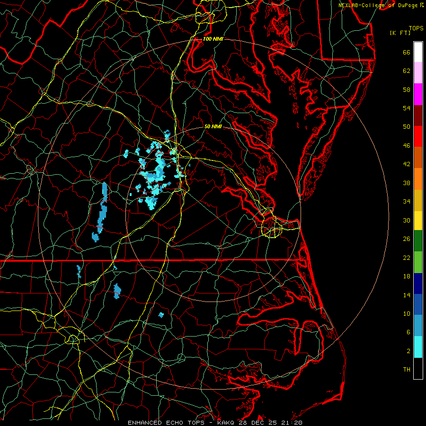Viewport: 426px width, 426px height.
Task: Click the navy 22 kft legend swatch
Action: point(418,284)
